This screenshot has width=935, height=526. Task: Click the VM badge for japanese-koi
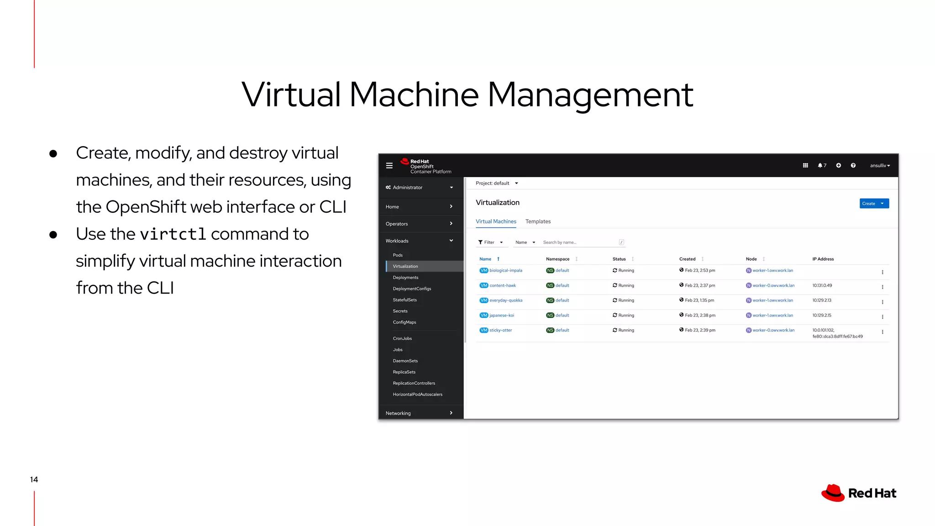pos(483,316)
